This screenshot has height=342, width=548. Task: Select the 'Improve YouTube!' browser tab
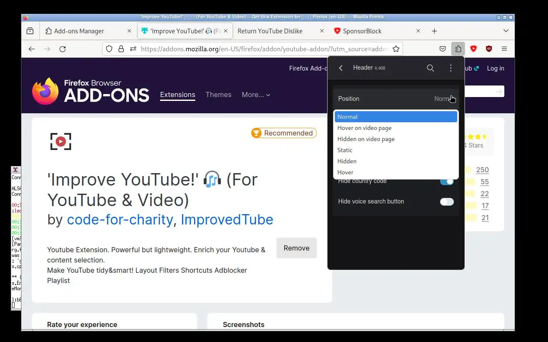click(185, 31)
